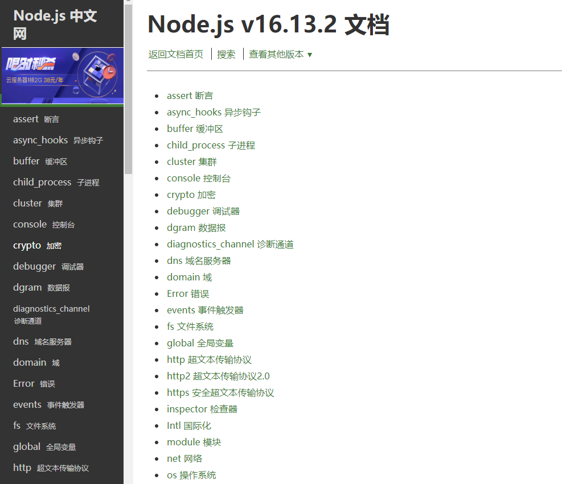The width and height of the screenshot is (562, 484).
Task: Open the buffer 缓冲区 page from the list
Action: click(194, 129)
